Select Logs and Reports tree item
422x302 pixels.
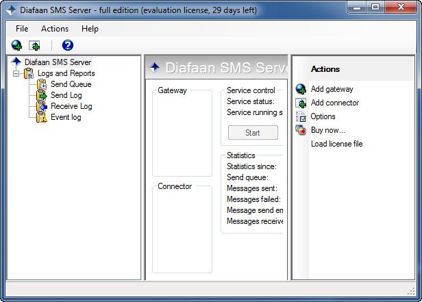(x=66, y=73)
